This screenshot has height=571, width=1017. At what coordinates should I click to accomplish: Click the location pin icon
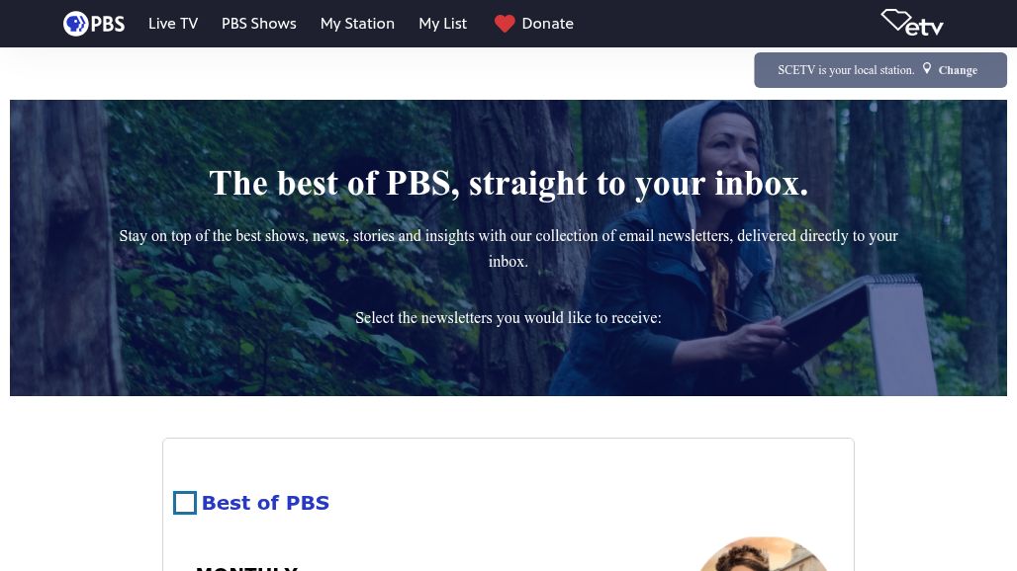point(927,69)
